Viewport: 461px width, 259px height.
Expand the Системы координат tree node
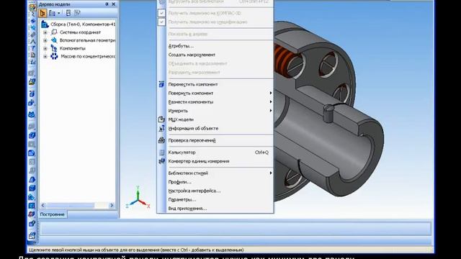45,32
